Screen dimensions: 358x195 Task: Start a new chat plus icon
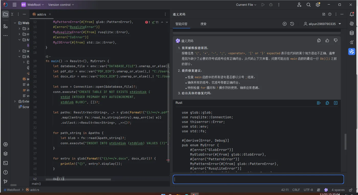tap(285, 24)
